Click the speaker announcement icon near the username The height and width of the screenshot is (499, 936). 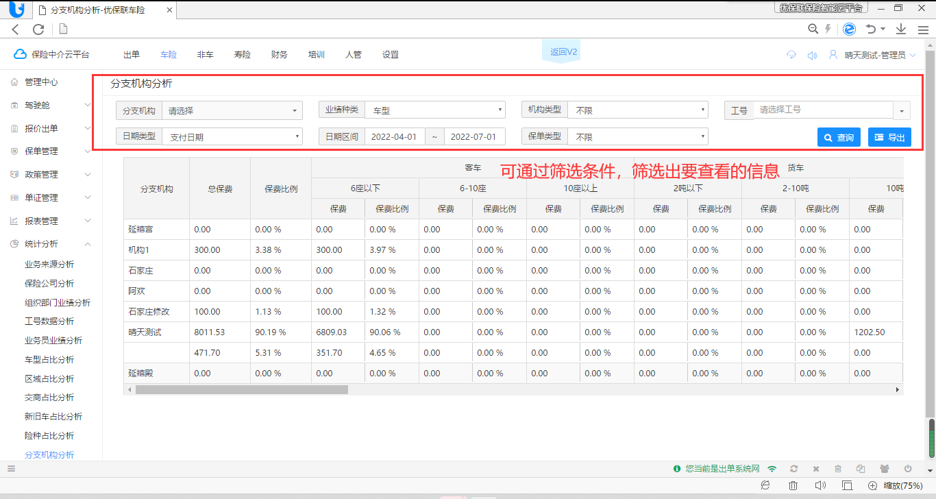click(812, 55)
